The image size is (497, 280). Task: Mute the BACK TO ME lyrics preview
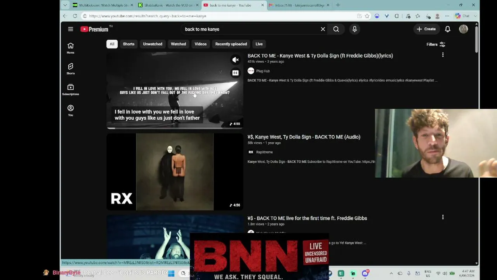(x=235, y=60)
